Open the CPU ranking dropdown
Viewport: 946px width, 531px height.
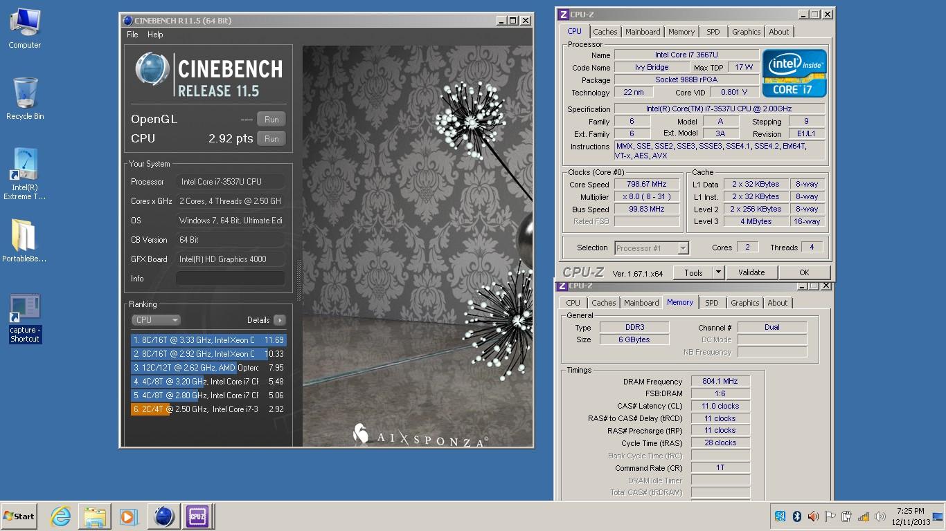click(156, 320)
